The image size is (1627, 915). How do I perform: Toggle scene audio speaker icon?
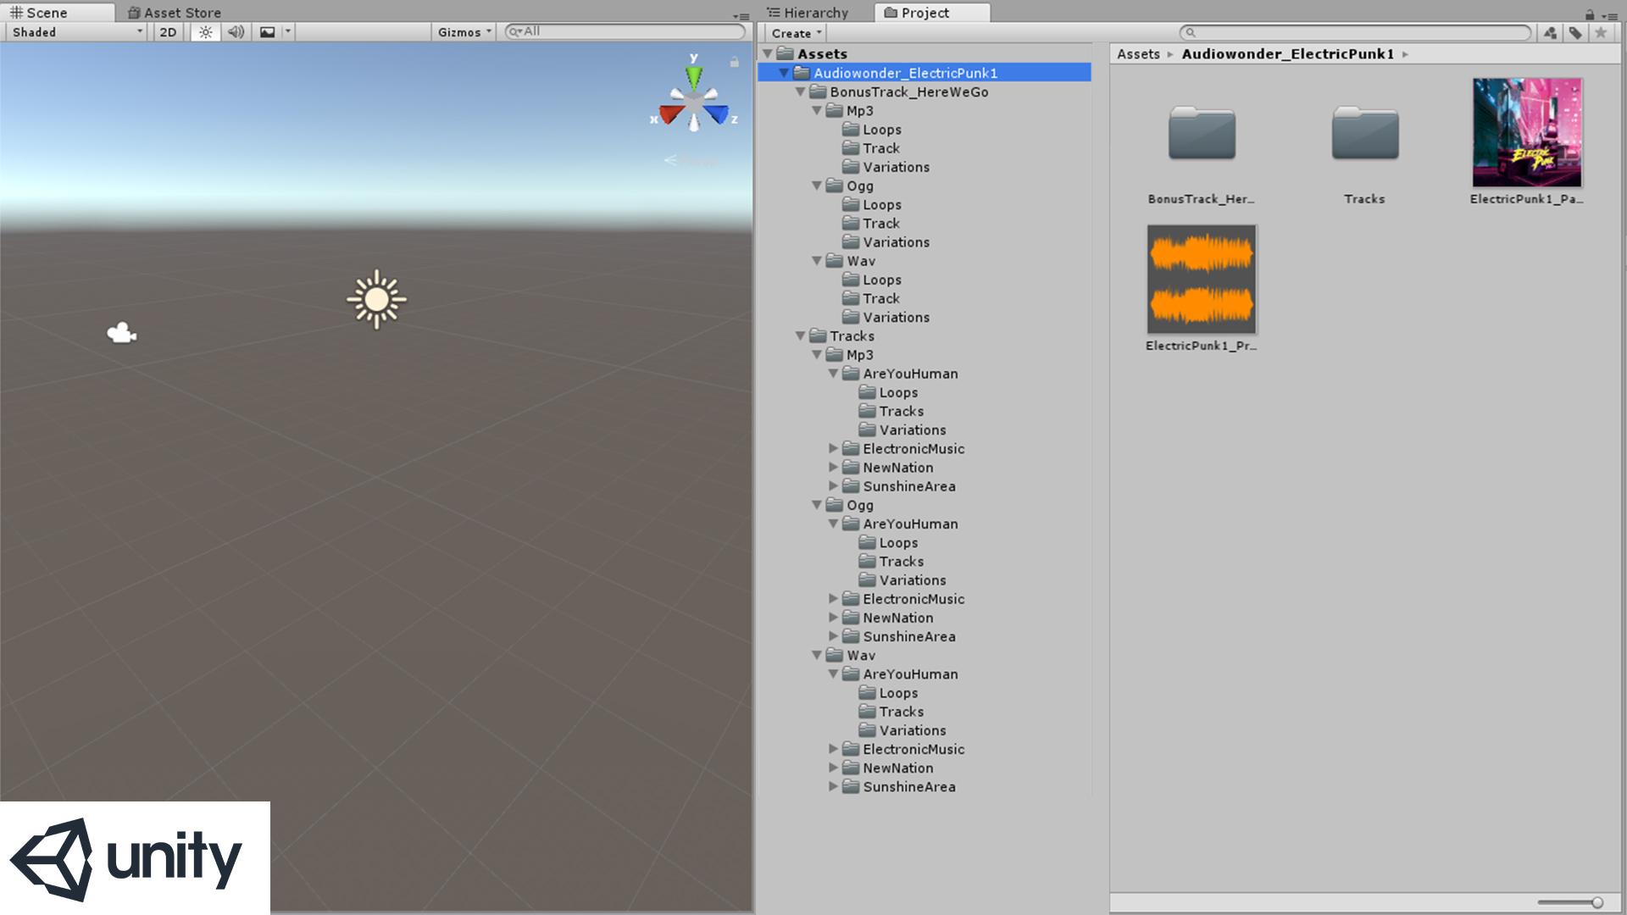pos(236,32)
